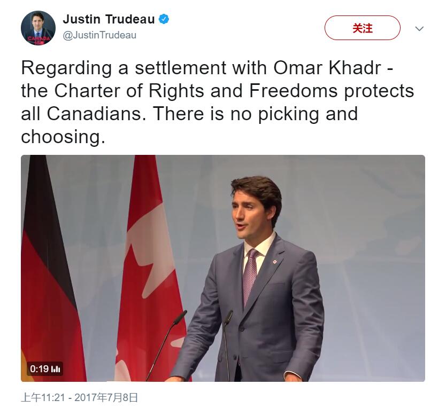This screenshot has height=408, width=446.
Task: Click the blue verified badge
Action: pyautogui.click(x=164, y=20)
